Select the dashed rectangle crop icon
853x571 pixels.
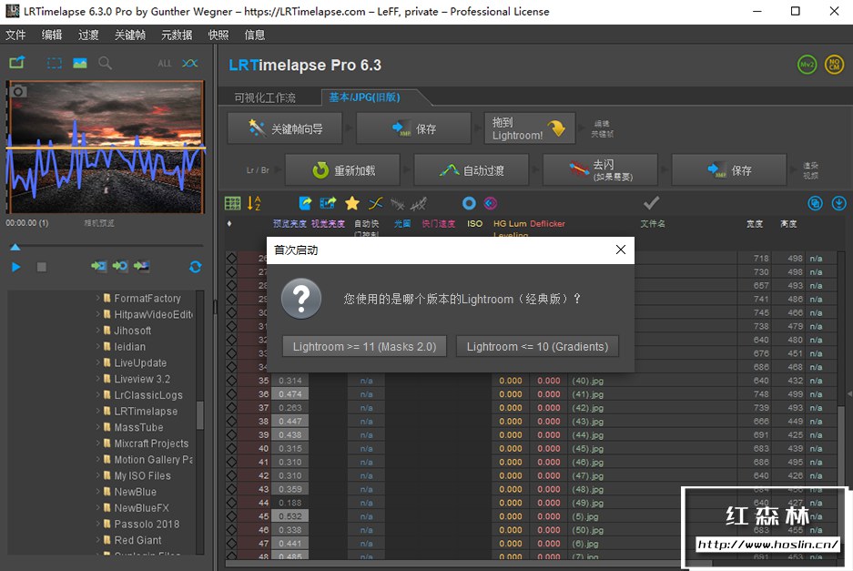click(x=55, y=63)
